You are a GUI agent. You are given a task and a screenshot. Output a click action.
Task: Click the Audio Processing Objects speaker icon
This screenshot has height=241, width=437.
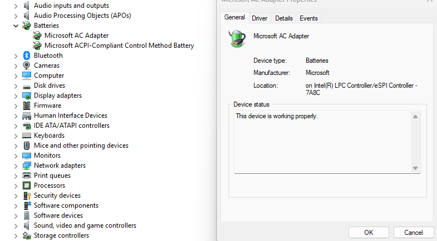pyautogui.click(x=27, y=16)
